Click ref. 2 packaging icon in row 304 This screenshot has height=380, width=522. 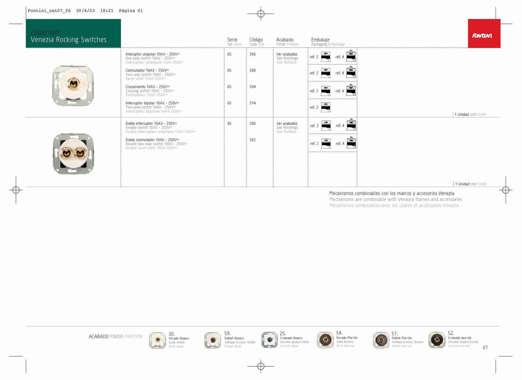point(326,91)
